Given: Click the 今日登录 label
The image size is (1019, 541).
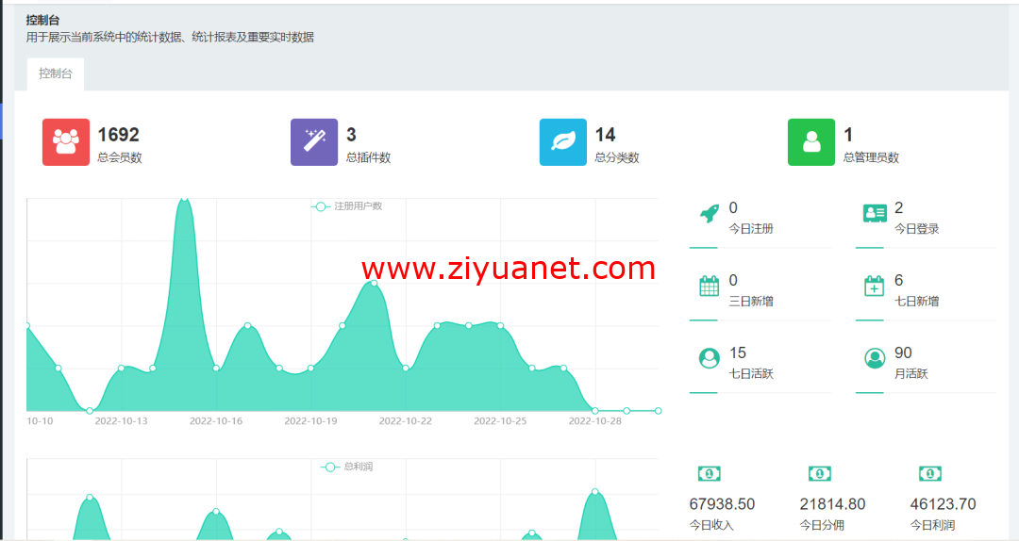Looking at the screenshot, I should tap(917, 229).
